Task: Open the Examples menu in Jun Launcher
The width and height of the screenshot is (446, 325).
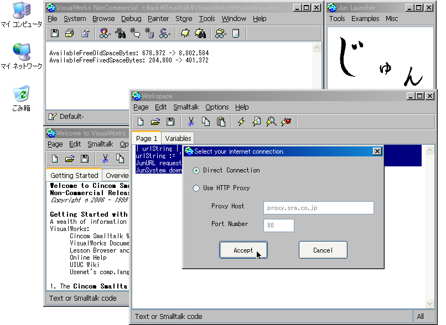Action: [365, 19]
